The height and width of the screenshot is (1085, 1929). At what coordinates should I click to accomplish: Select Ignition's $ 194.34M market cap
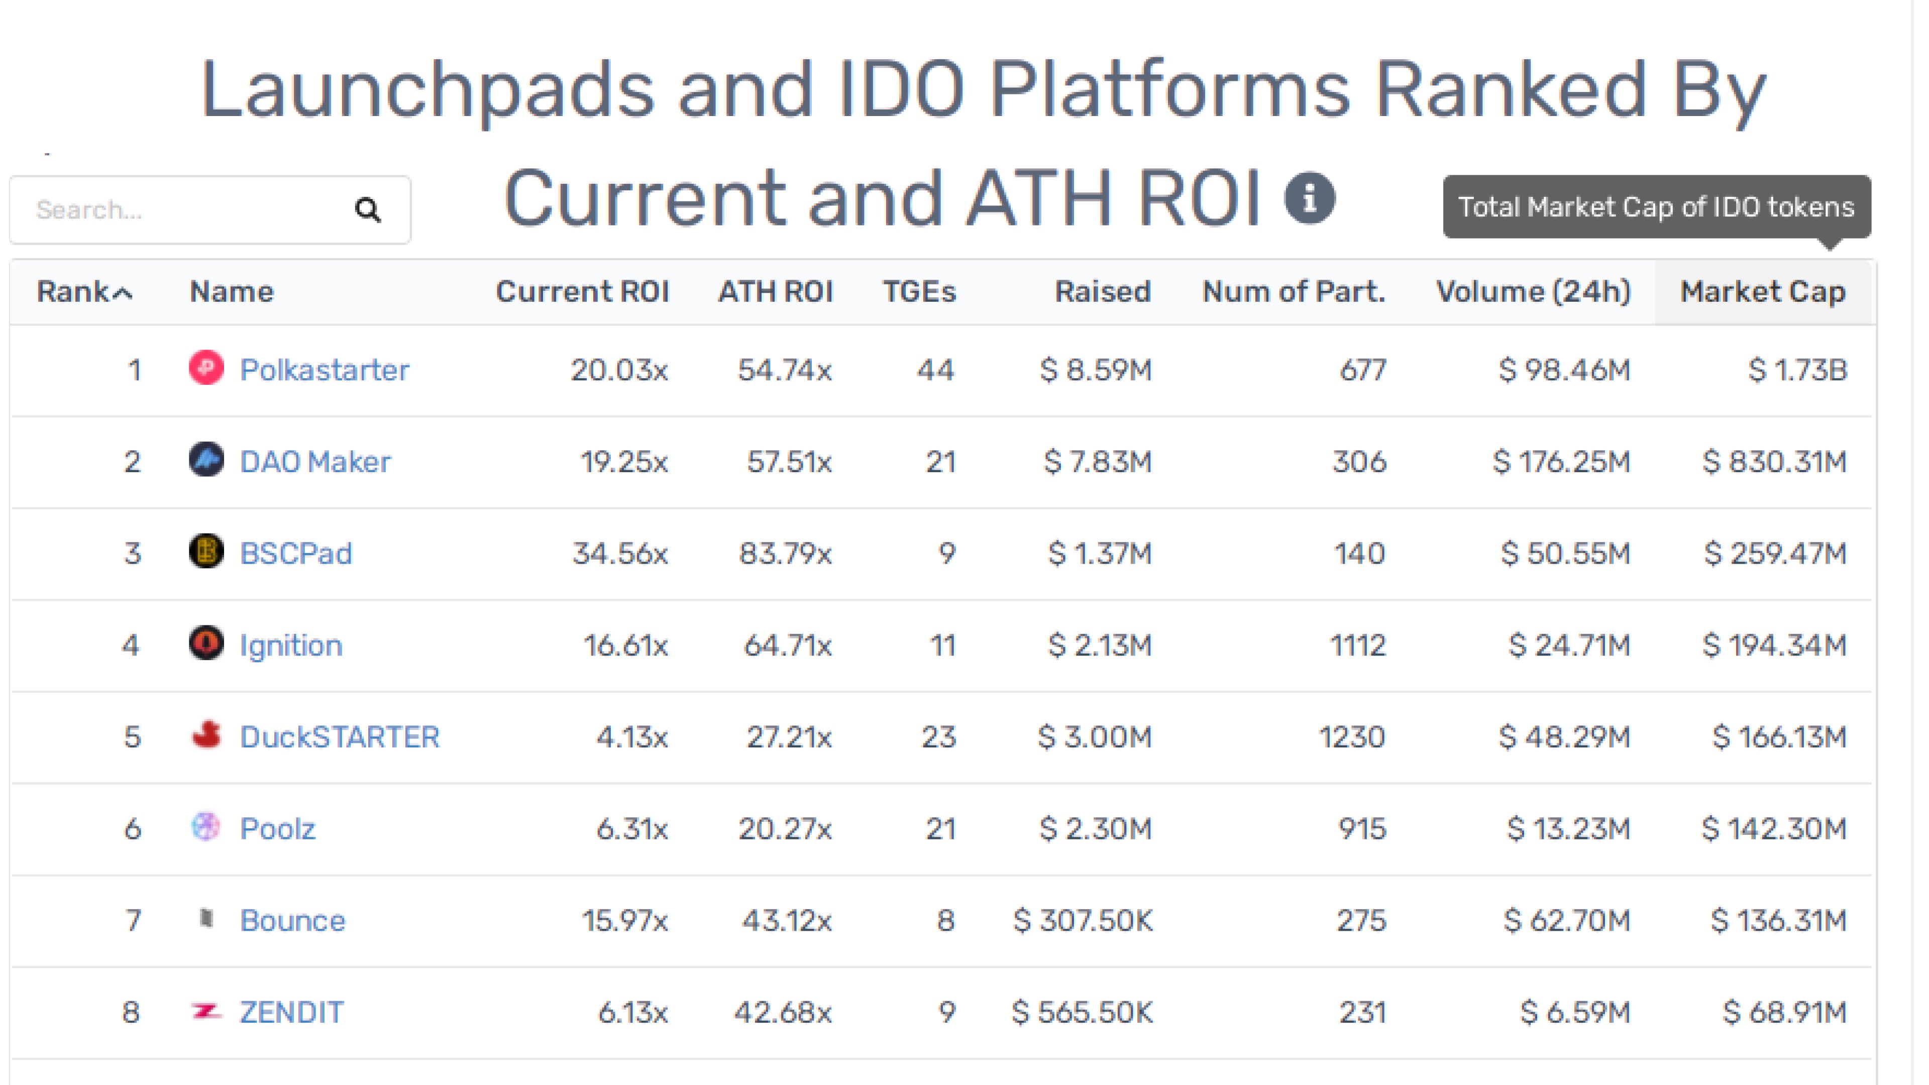(x=1774, y=645)
